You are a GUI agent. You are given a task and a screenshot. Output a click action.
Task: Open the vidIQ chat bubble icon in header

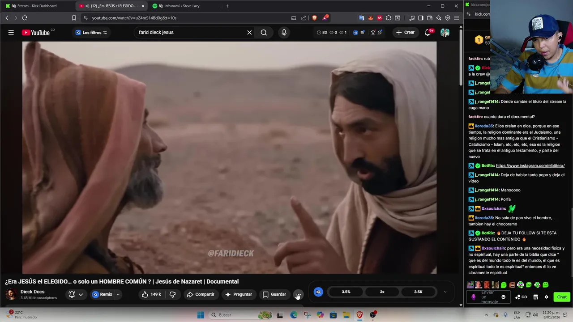click(x=380, y=32)
